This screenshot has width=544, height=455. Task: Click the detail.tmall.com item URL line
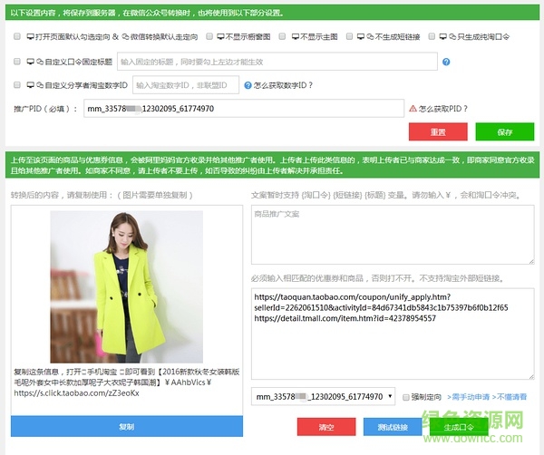pyautogui.click(x=345, y=318)
